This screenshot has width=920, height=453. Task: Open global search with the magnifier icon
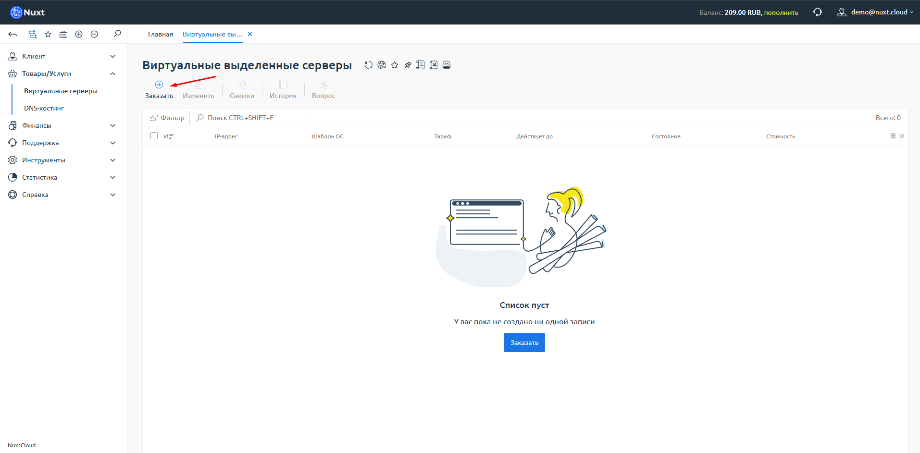pyautogui.click(x=117, y=34)
